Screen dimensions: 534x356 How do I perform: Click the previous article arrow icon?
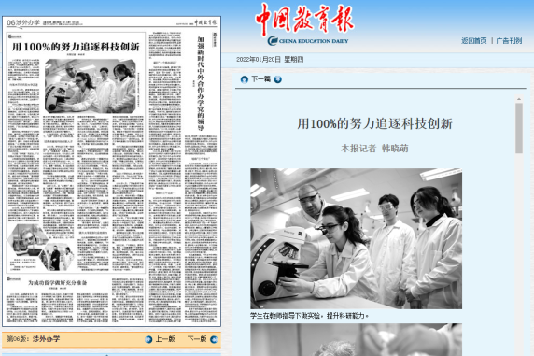point(245,79)
